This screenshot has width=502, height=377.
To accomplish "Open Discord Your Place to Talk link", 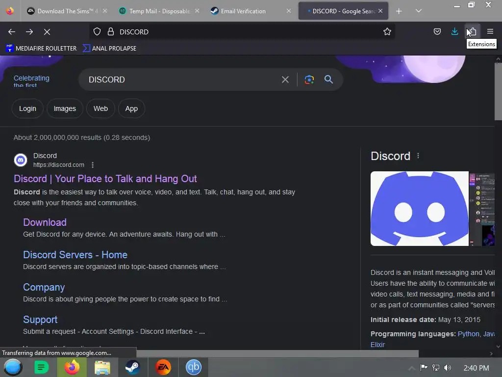I will [105, 179].
